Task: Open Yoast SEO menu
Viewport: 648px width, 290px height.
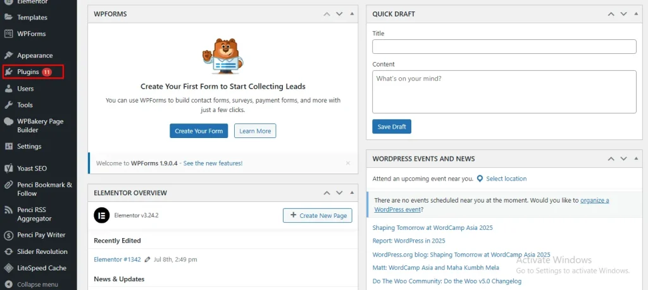Action: pos(32,168)
